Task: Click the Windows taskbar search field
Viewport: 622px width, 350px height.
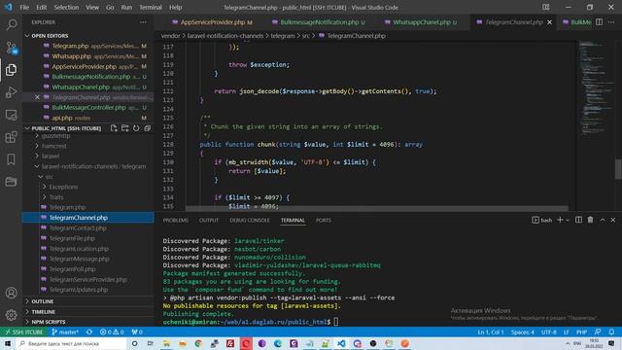Action: 71,343
